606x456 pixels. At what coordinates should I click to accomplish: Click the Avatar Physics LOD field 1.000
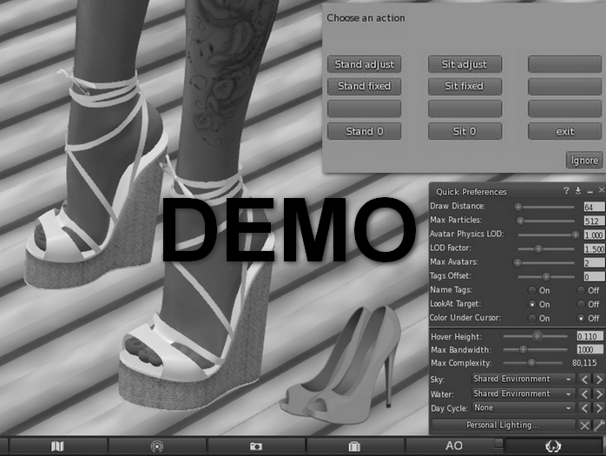[594, 235]
